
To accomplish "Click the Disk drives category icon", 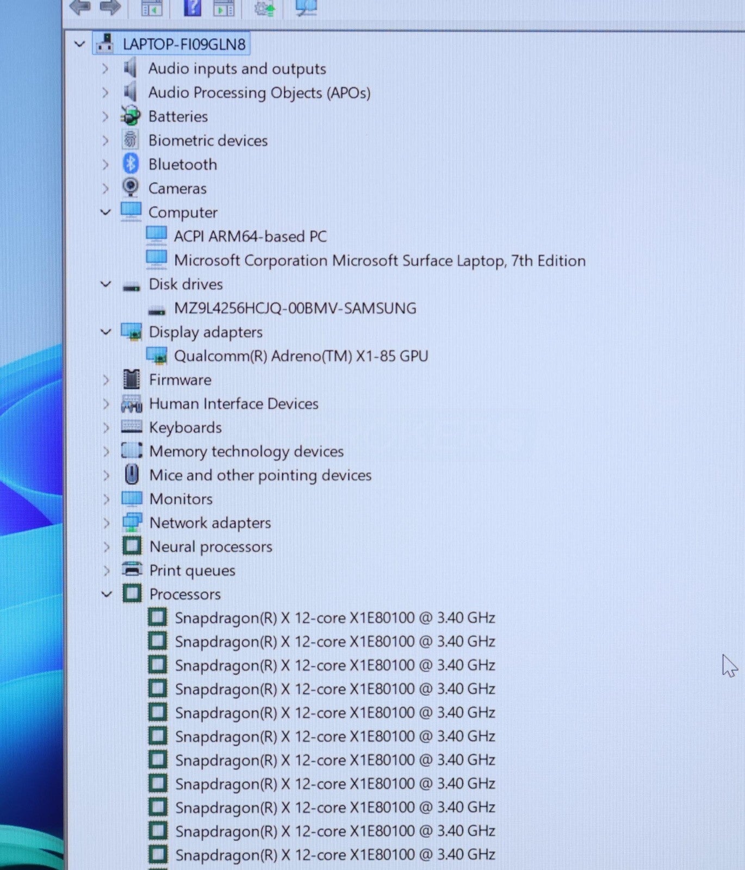I will pyautogui.click(x=131, y=287).
